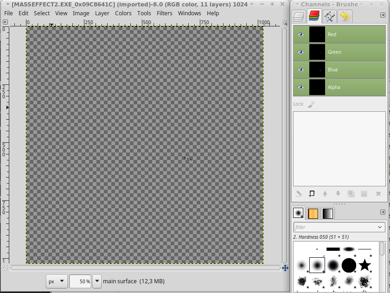
Task: Click the brush filter input field
Action: (335, 227)
